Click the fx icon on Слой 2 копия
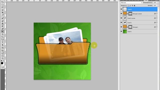Viewport: 160px width, 90px height. click(155, 18)
